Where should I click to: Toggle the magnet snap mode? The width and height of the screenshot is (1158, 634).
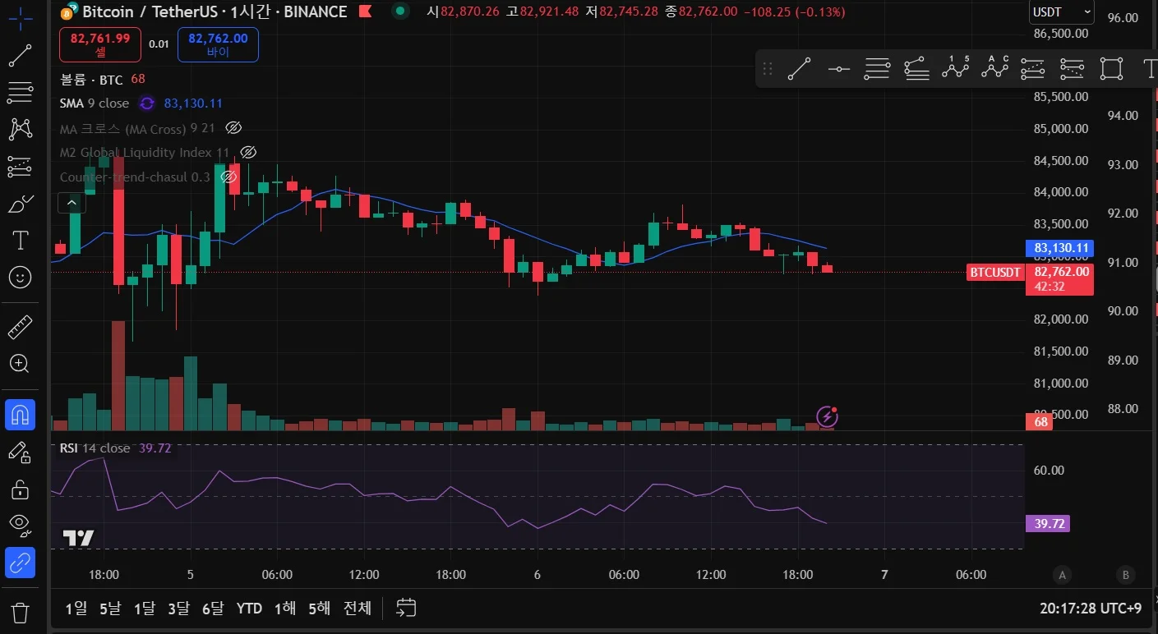(x=20, y=415)
